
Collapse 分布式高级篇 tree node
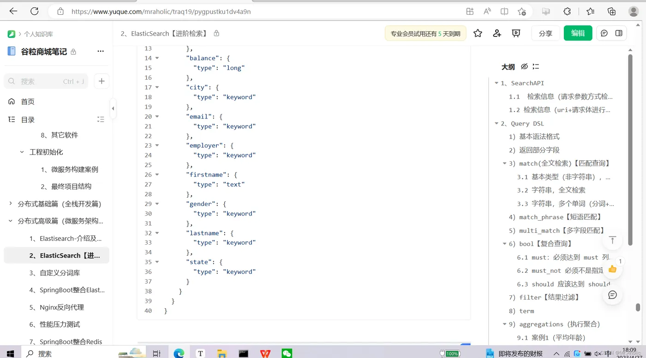pos(11,221)
